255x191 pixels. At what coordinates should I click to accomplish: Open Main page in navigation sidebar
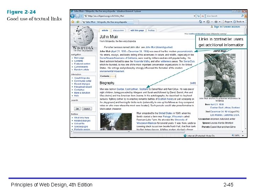tap(79, 58)
